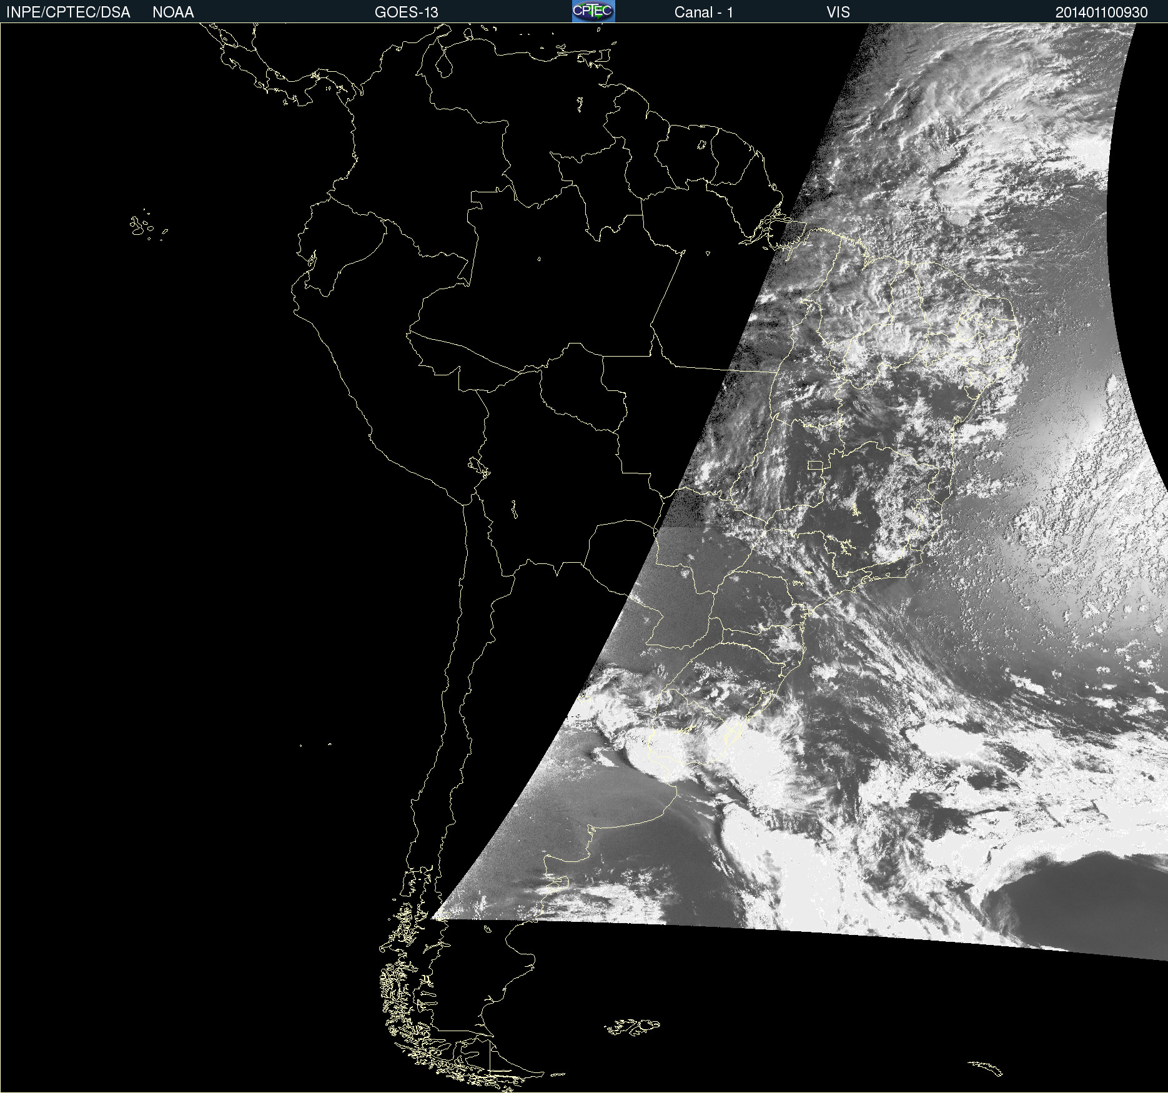This screenshot has height=1093, width=1168.
Task: Click the GOES-13 satellite label
Action: click(x=407, y=12)
